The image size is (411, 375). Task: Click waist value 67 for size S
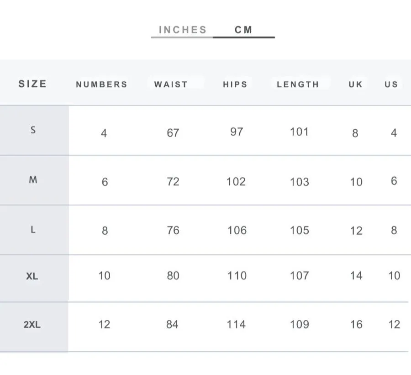[173, 133]
